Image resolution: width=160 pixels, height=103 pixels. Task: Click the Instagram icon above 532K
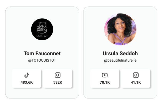(58, 75)
